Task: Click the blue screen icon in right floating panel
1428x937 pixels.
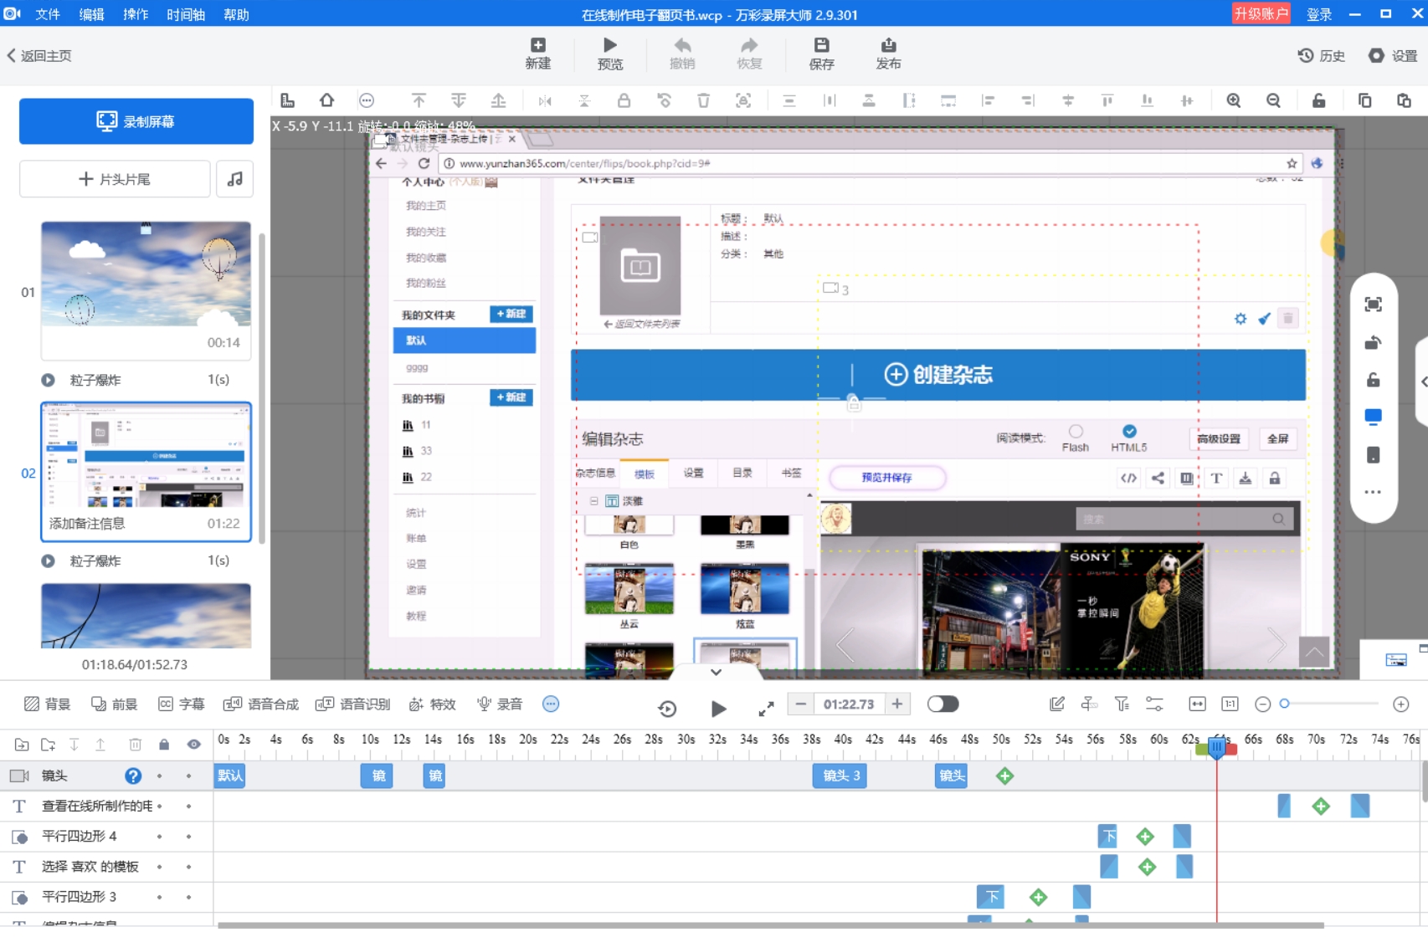Action: [x=1373, y=417]
